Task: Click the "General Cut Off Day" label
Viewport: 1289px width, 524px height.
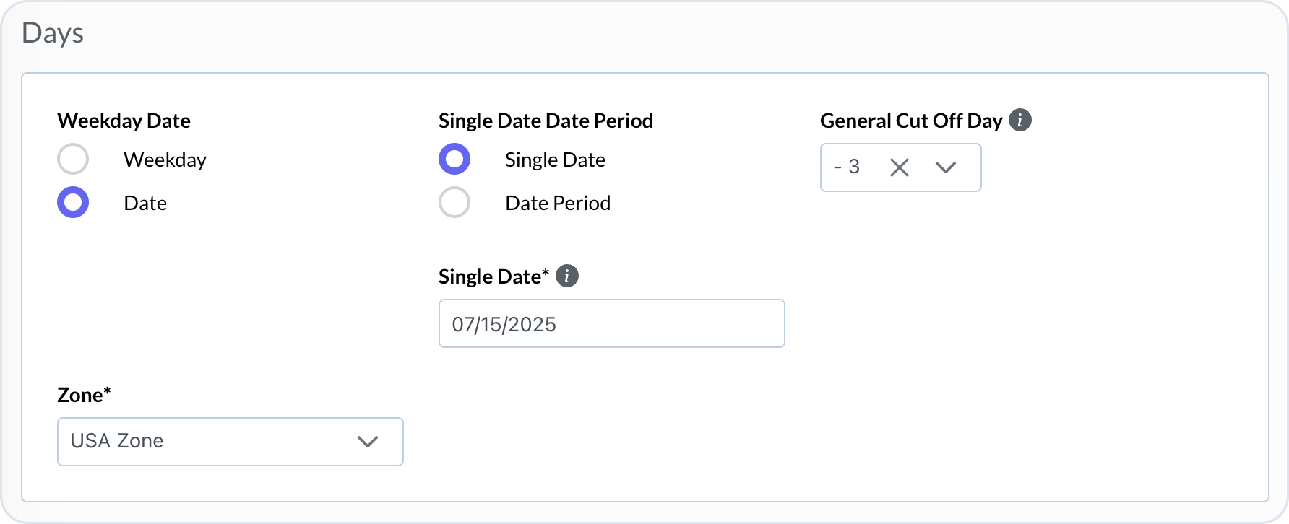Action: coord(910,121)
